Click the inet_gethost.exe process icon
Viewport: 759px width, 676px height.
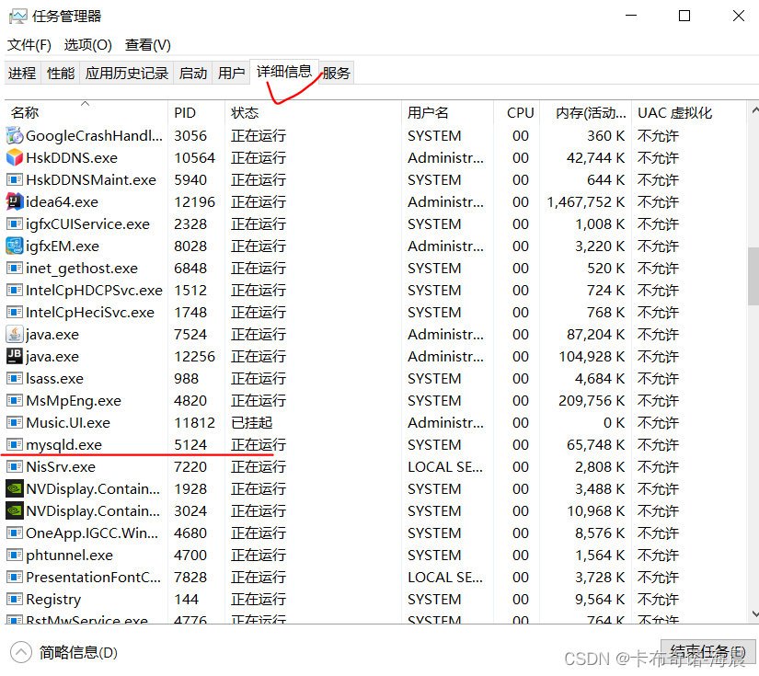15,268
